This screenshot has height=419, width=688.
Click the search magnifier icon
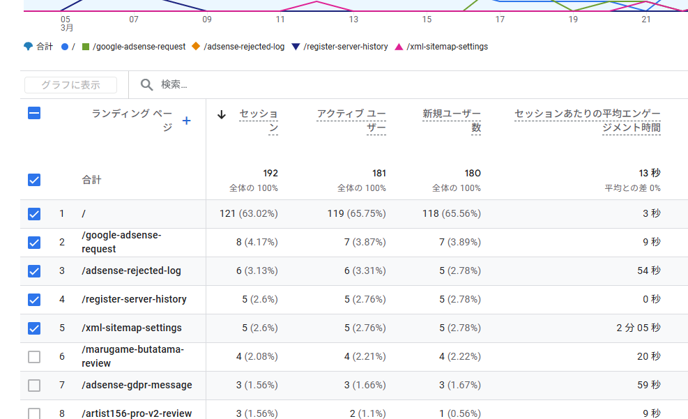(146, 84)
